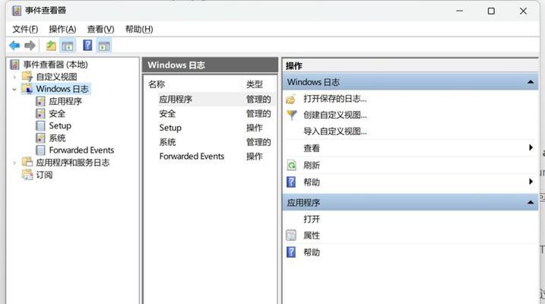Click the up-one-level folder toolbar icon
This screenshot has height=304, width=545.
coord(51,46)
